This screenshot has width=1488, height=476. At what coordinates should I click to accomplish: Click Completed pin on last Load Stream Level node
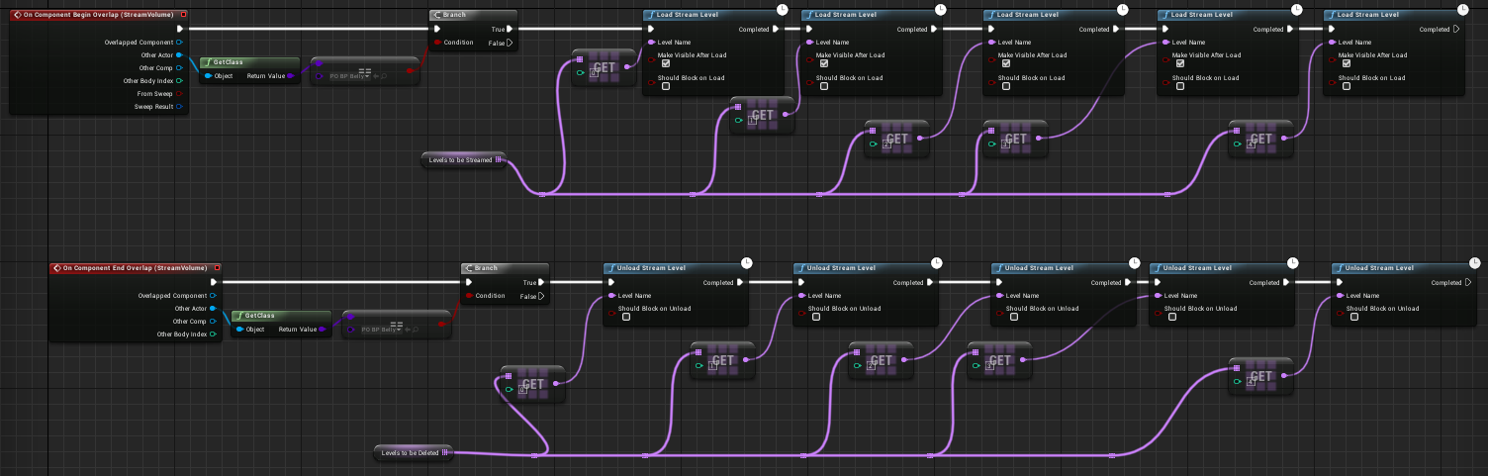click(1456, 29)
